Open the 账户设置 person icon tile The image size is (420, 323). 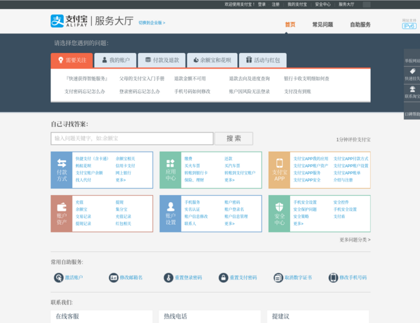[171, 214]
